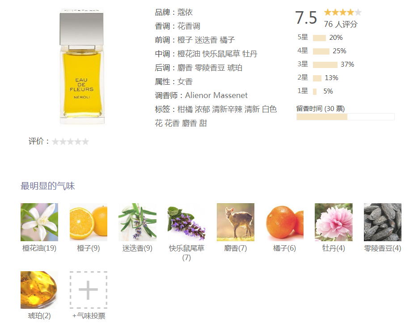The height and width of the screenshot is (324, 418).
Task: Rate one star in the 评价 row
Action: click(x=55, y=141)
